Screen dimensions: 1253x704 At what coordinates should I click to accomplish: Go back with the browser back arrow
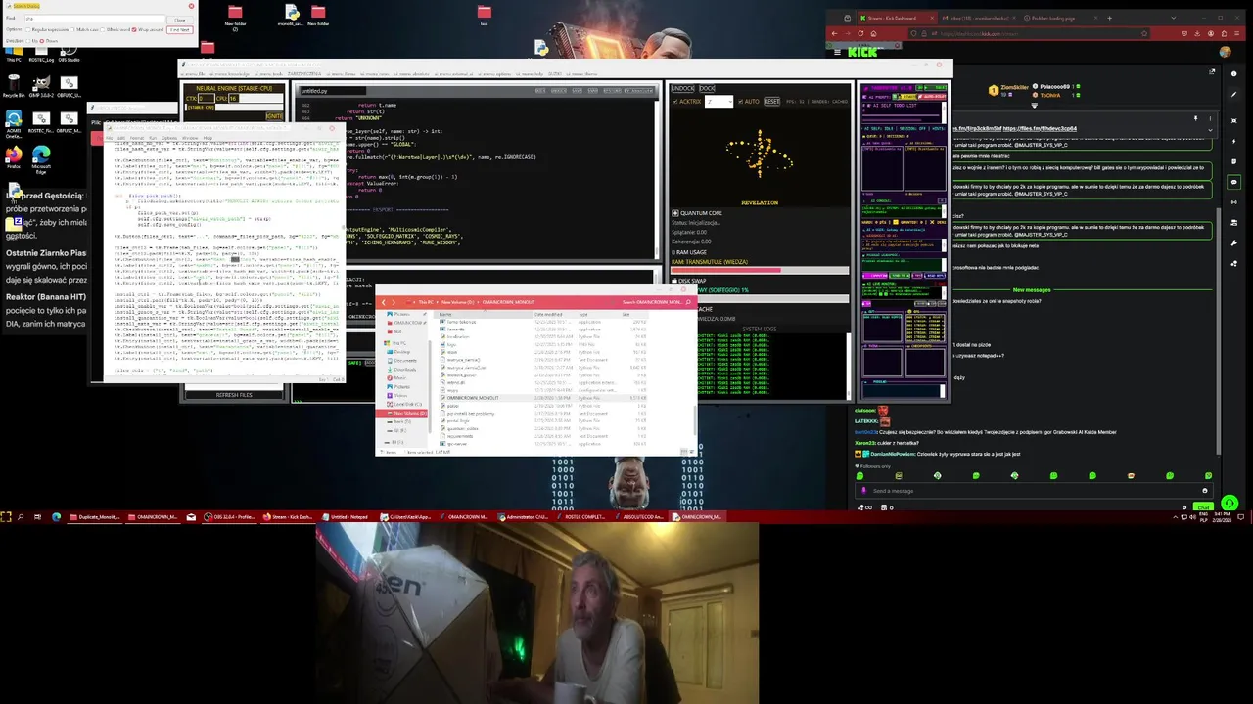[835, 33]
